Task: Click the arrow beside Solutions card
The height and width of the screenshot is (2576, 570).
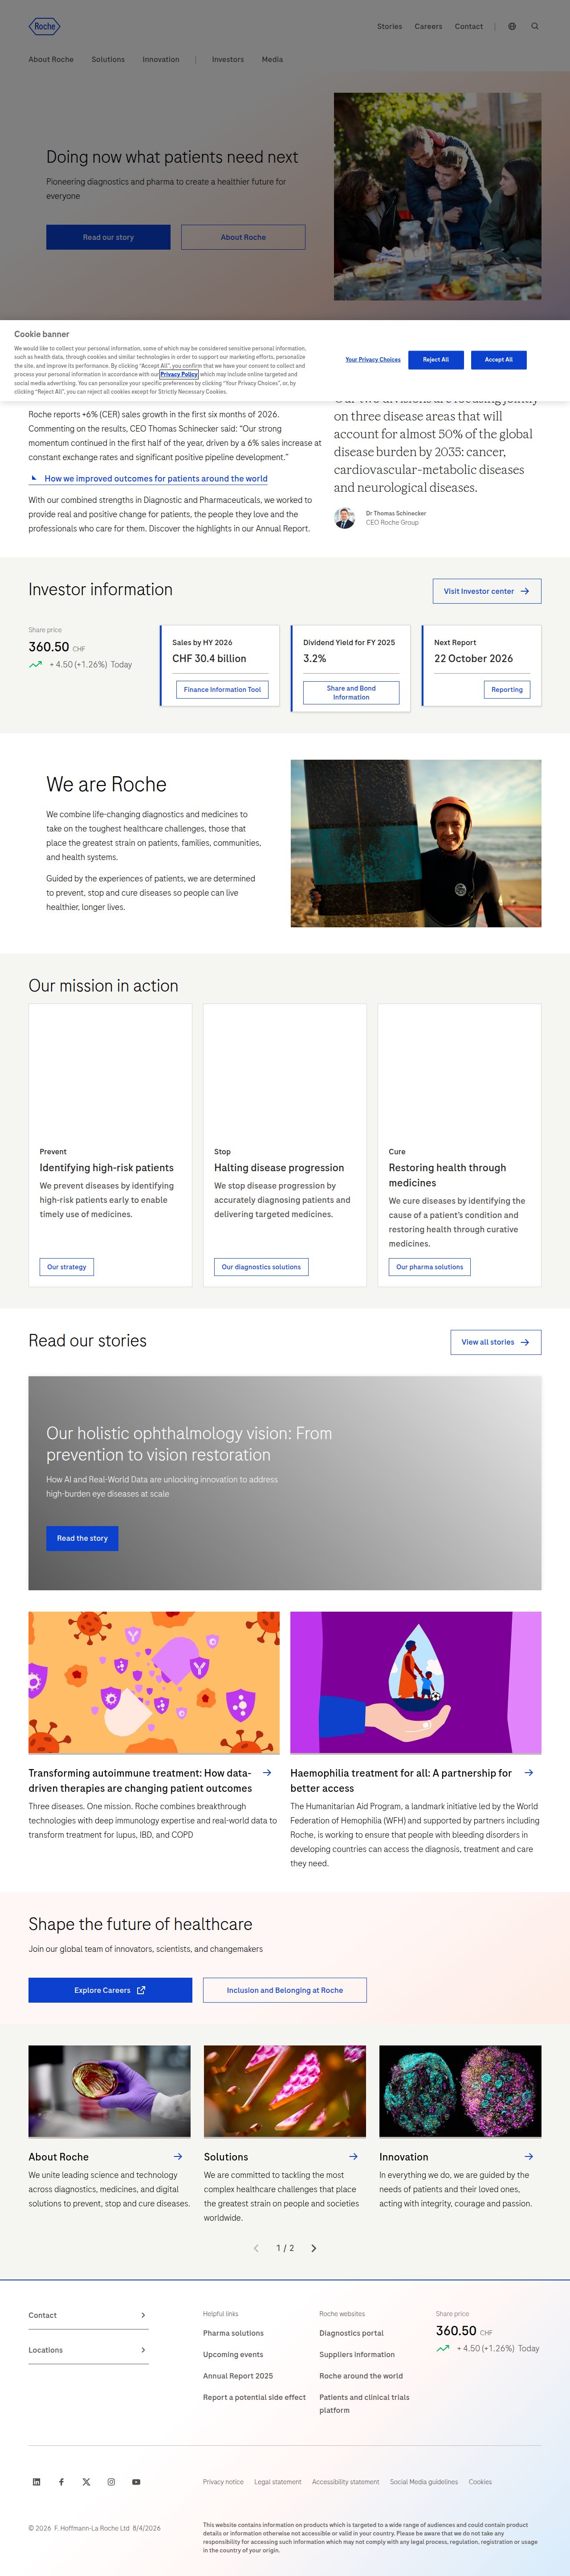Action: coord(354,2157)
